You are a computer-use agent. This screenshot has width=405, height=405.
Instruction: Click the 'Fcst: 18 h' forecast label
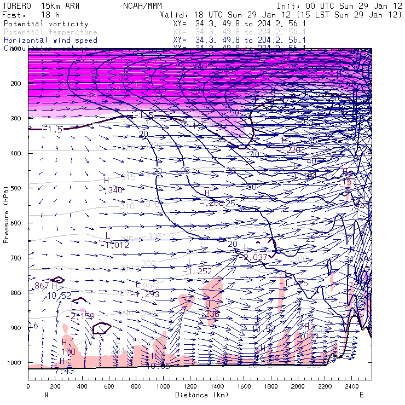[31, 15]
